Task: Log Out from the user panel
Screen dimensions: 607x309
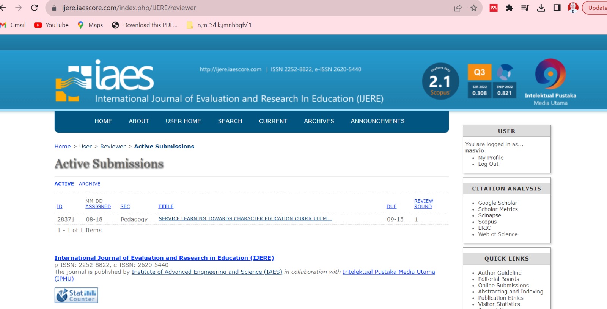Action: tap(488, 164)
